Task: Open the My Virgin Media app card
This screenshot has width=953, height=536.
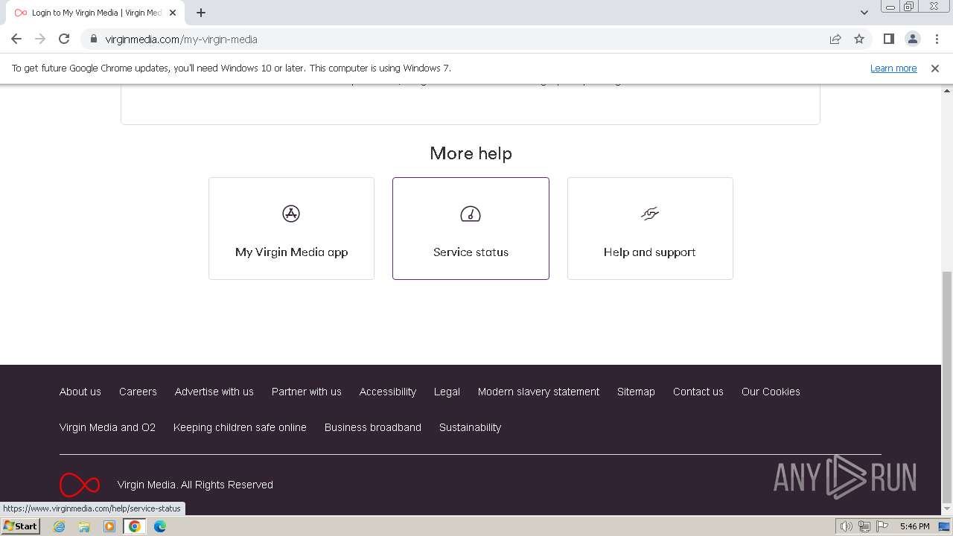Action: 291,229
